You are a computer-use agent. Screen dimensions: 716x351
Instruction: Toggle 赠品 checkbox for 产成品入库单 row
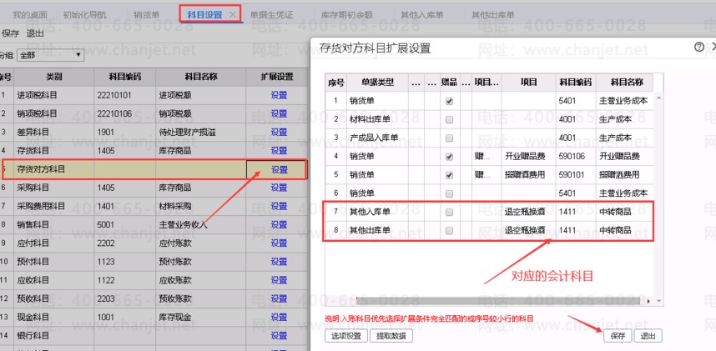449,138
